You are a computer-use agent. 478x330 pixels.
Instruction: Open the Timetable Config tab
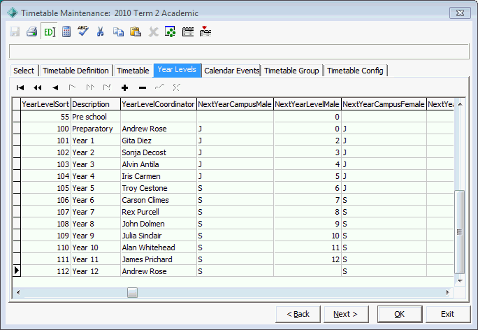tap(355, 71)
